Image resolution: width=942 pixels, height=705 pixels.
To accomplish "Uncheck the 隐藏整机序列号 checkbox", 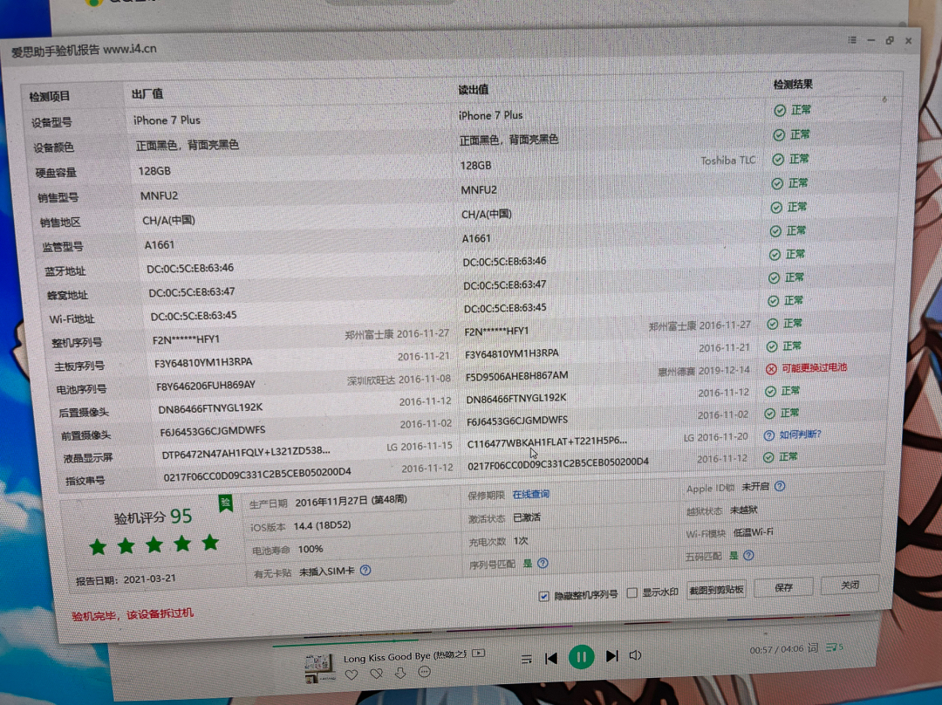I will (543, 596).
